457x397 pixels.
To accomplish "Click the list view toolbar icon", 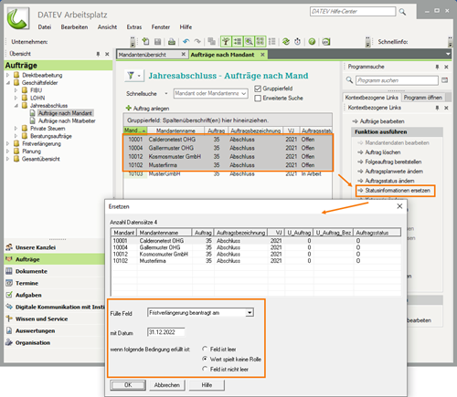I will tap(272, 41).
